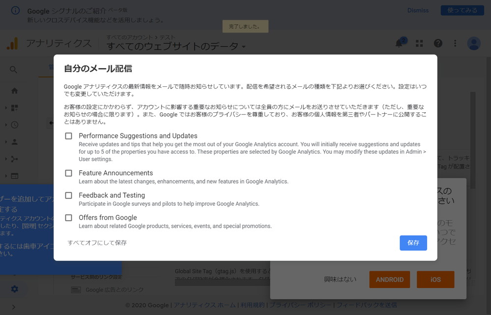
Task: Open Admin gear icon in sidebar
Action: (14, 289)
